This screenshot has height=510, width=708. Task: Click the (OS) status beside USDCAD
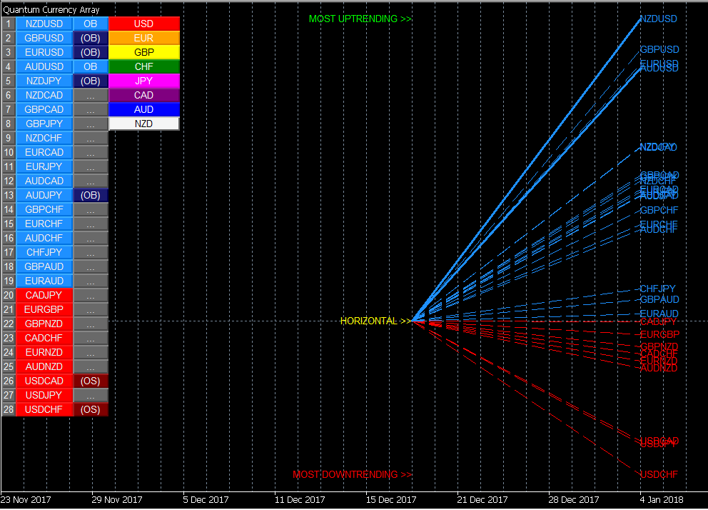click(x=91, y=381)
